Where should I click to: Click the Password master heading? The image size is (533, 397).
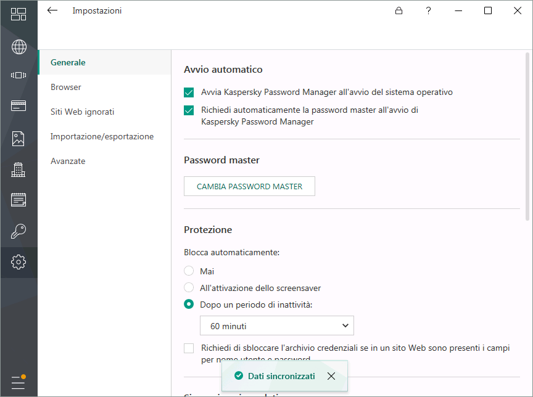221,160
